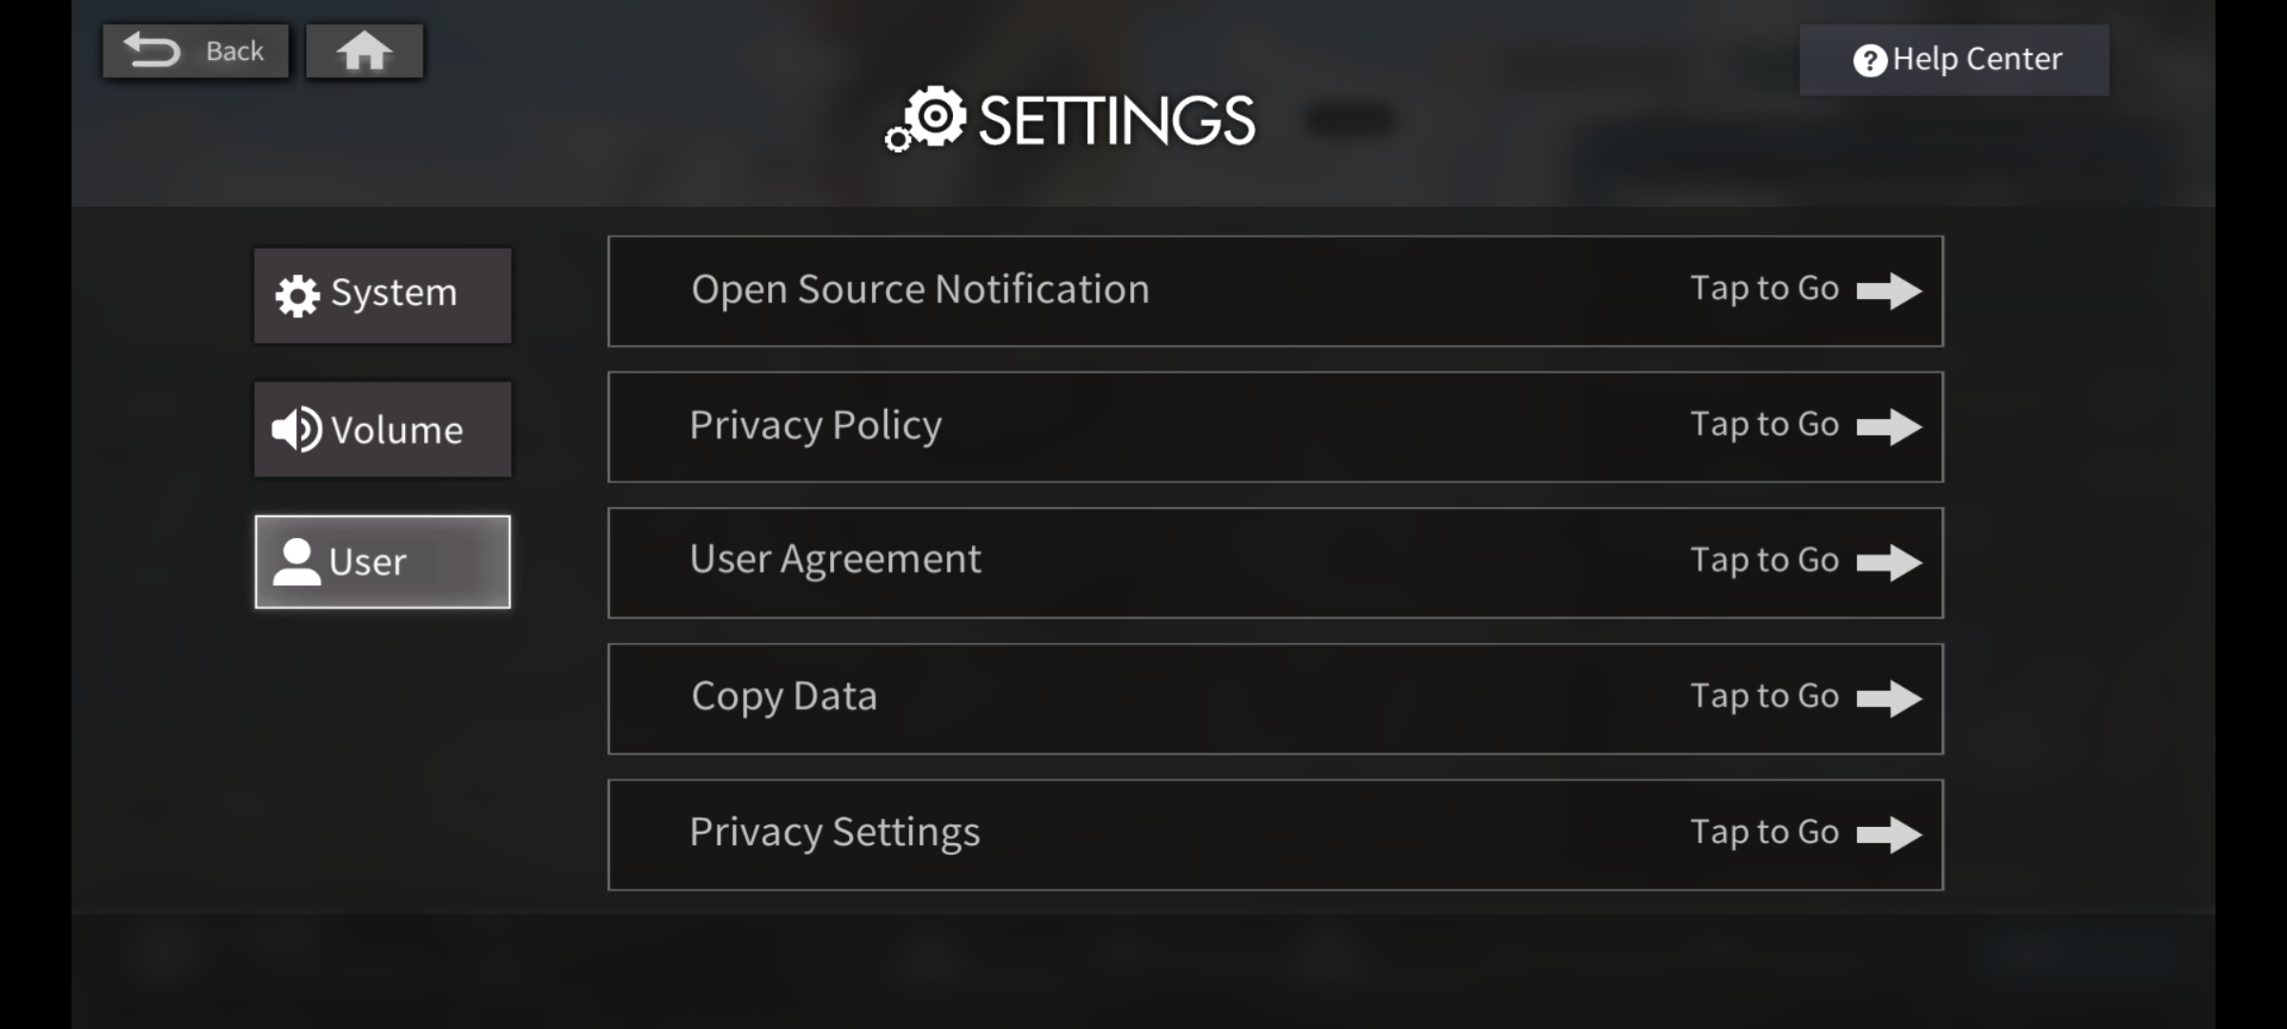Open Privacy Settings row
The image size is (2287, 1029).
(x=1275, y=835)
